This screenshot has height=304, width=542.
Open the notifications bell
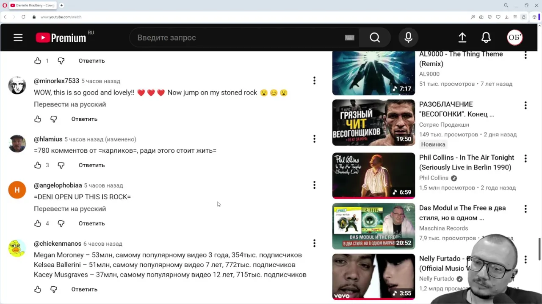click(486, 38)
